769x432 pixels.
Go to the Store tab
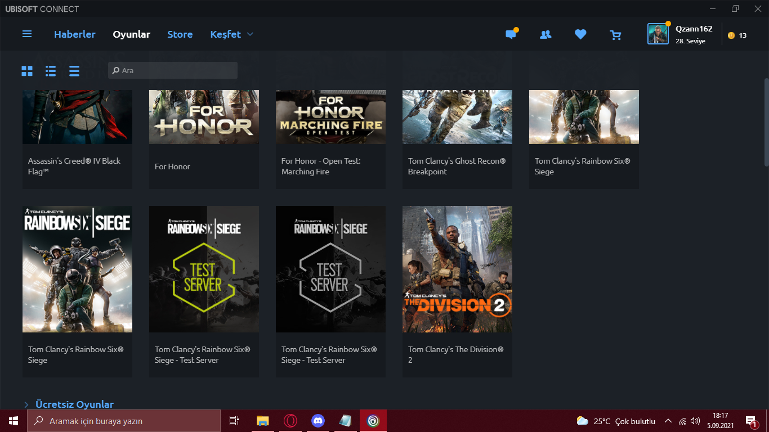pyautogui.click(x=180, y=34)
